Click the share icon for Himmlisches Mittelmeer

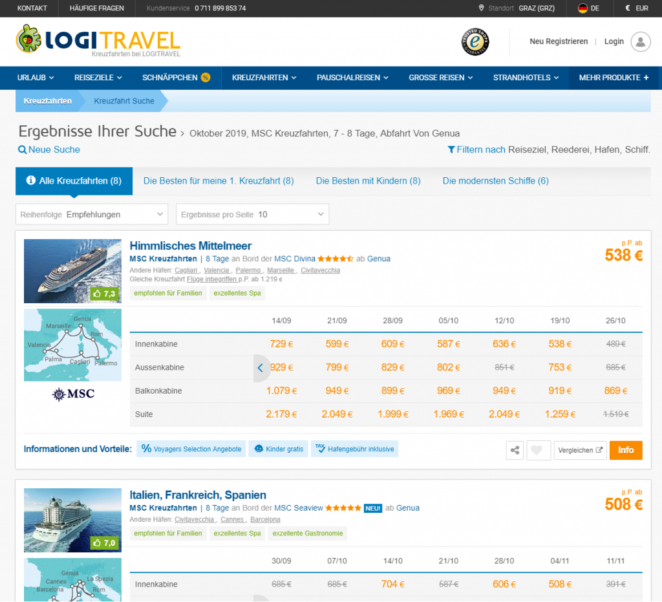515,450
